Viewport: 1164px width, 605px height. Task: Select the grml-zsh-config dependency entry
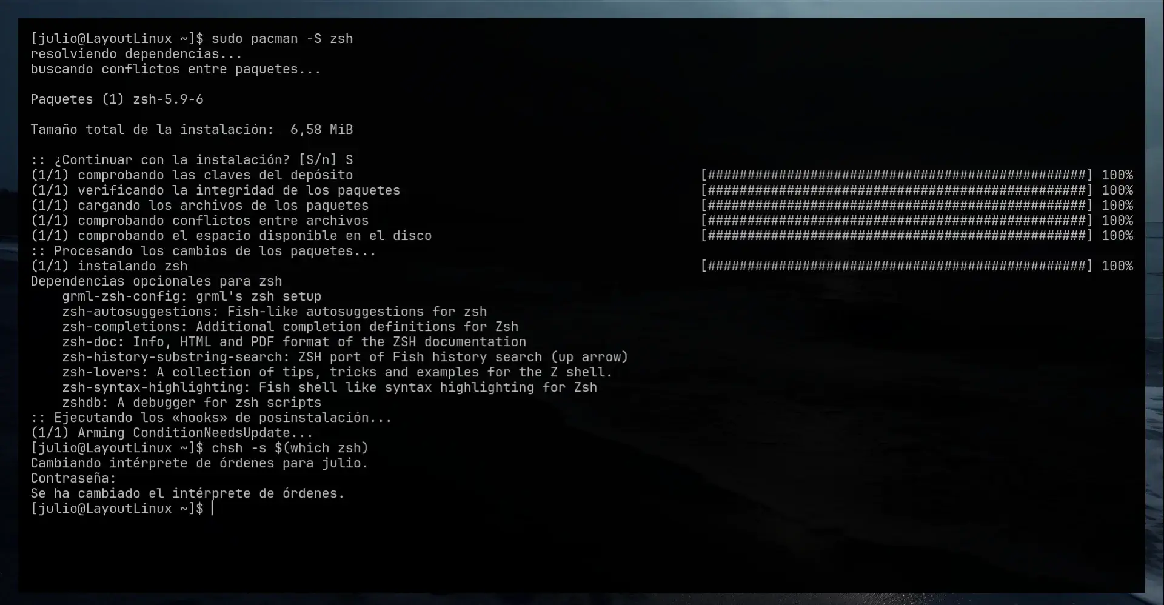coord(192,296)
